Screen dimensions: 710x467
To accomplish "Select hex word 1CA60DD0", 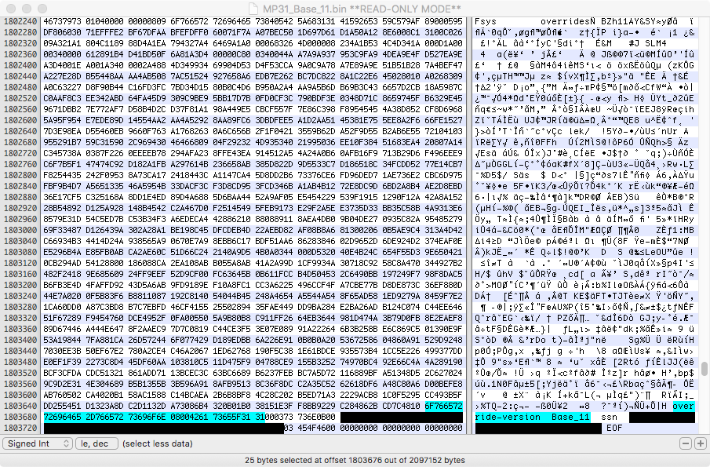I will 63,307.
